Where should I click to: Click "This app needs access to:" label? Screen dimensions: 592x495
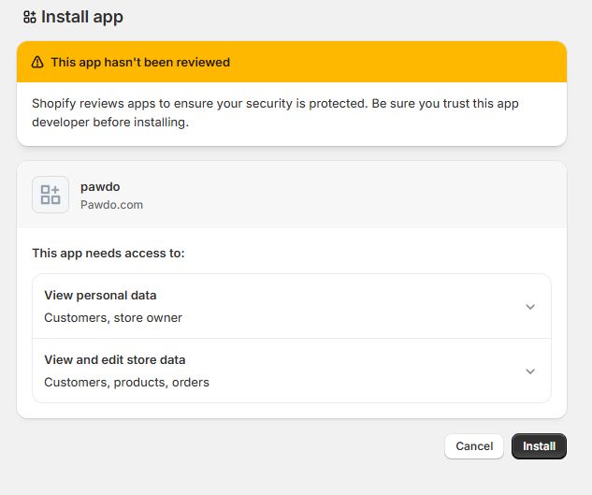108,254
